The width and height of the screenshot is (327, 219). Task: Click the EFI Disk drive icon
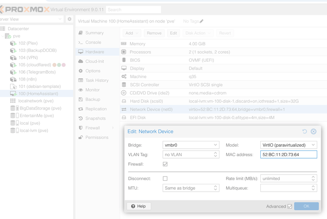[x=124, y=118]
